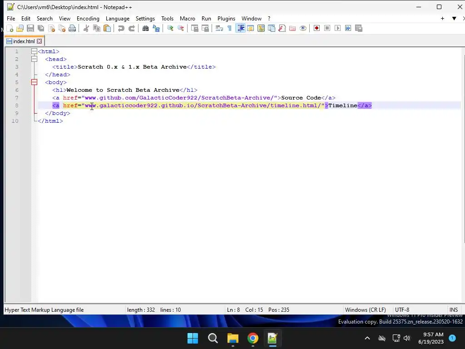Print the document using the Print icon
The image size is (465, 349).
(x=72, y=28)
